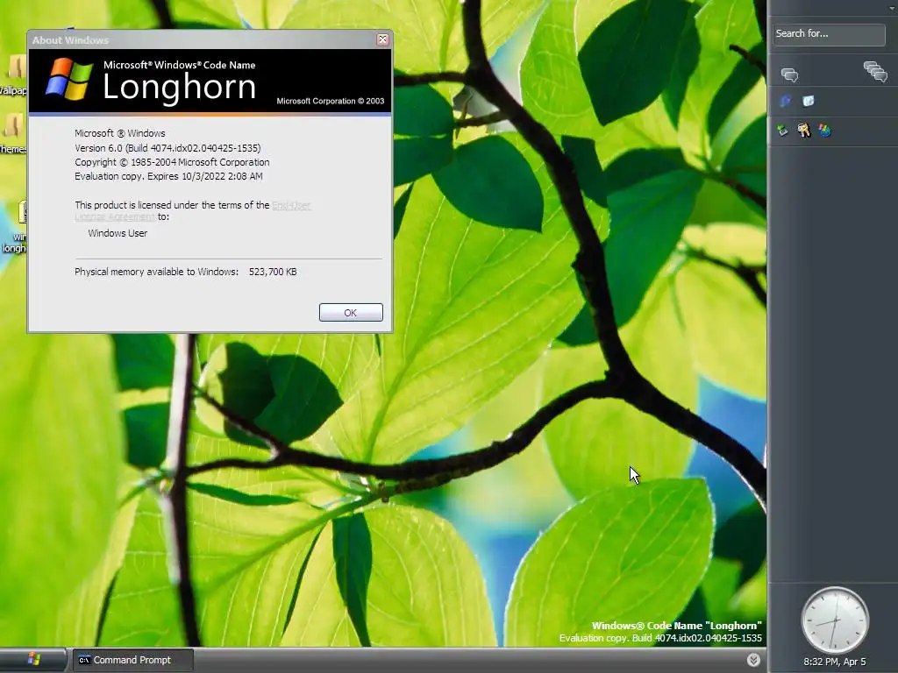898x673 pixels.
Task: Click the Longhorn logo banner in the dialog
Action: pyautogui.click(x=210, y=81)
